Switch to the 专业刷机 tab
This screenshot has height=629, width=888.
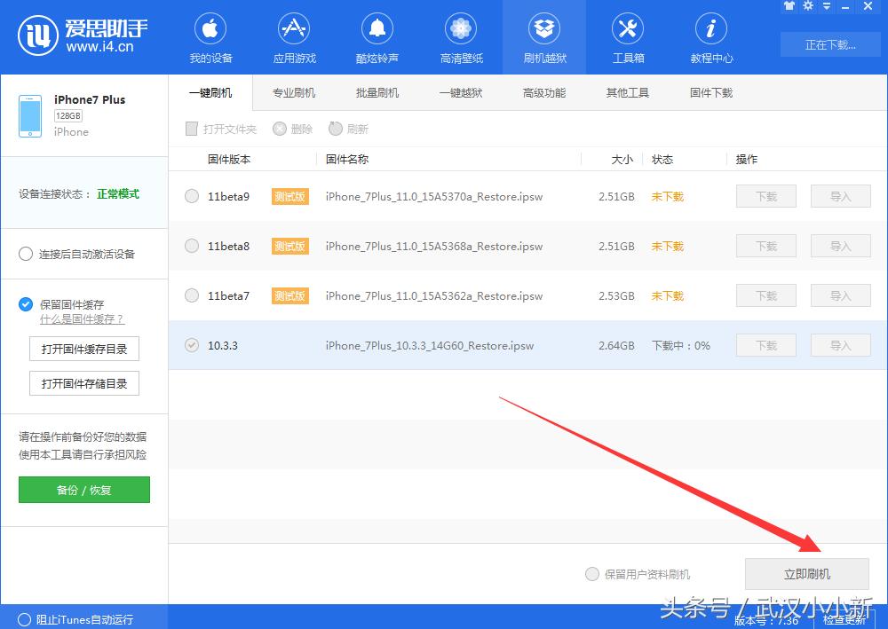click(x=293, y=92)
